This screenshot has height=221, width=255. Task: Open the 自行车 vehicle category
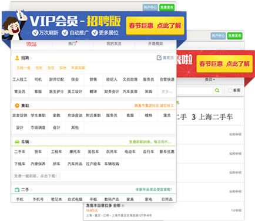[x=149, y=152]
